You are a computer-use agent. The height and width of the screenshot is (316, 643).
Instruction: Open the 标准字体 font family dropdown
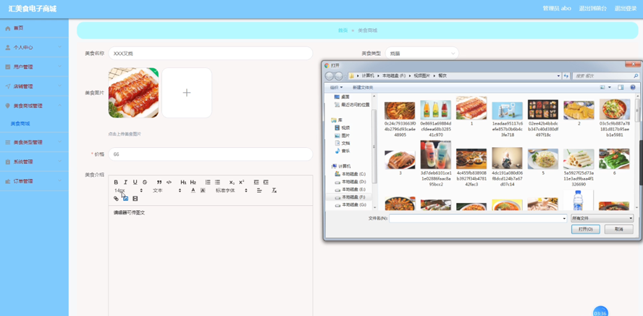tap(232, 191)
